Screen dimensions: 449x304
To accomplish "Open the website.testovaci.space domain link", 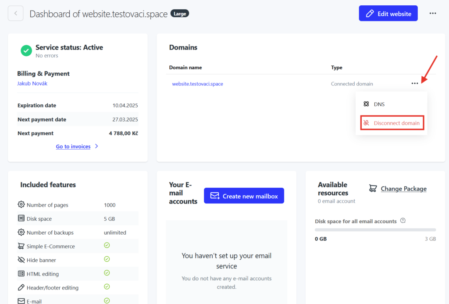I will 197,84.
